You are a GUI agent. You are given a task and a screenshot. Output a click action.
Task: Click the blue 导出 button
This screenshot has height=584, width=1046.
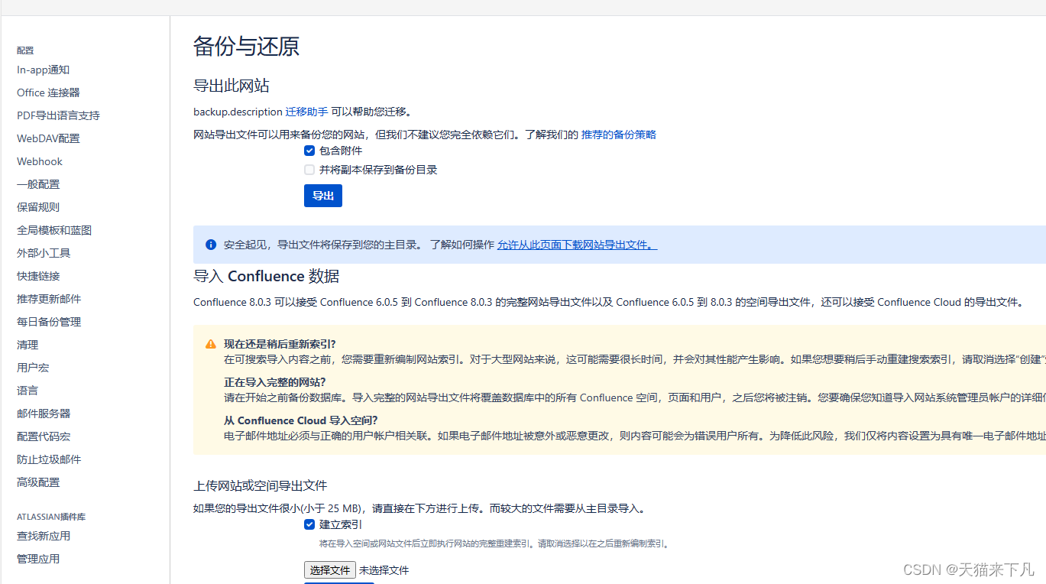323,196
